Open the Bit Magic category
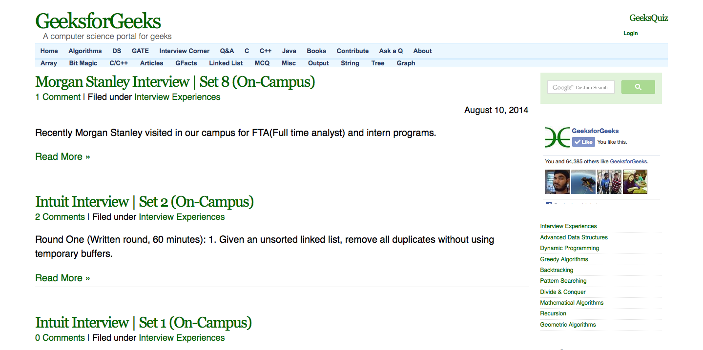 pyautogui.click(x=83, y=63)
